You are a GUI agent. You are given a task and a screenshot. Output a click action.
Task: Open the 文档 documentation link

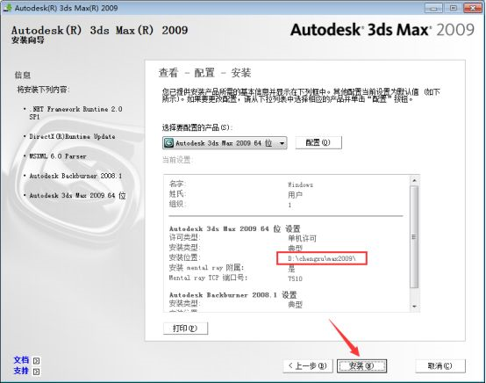[x=21, y=360]
